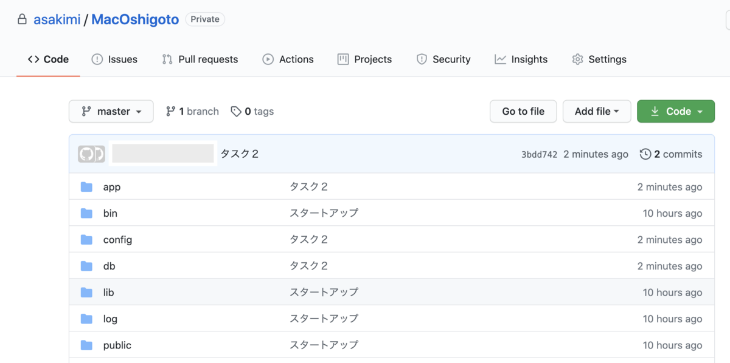Open the green Code dropdown
The height and width of the screenshot is (363, 730).
(x=675, y=111)
